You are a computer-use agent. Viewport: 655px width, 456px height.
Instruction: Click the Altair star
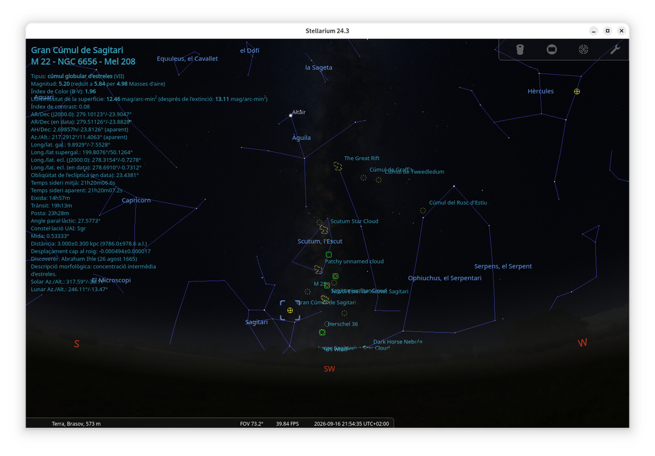(291, 115)
